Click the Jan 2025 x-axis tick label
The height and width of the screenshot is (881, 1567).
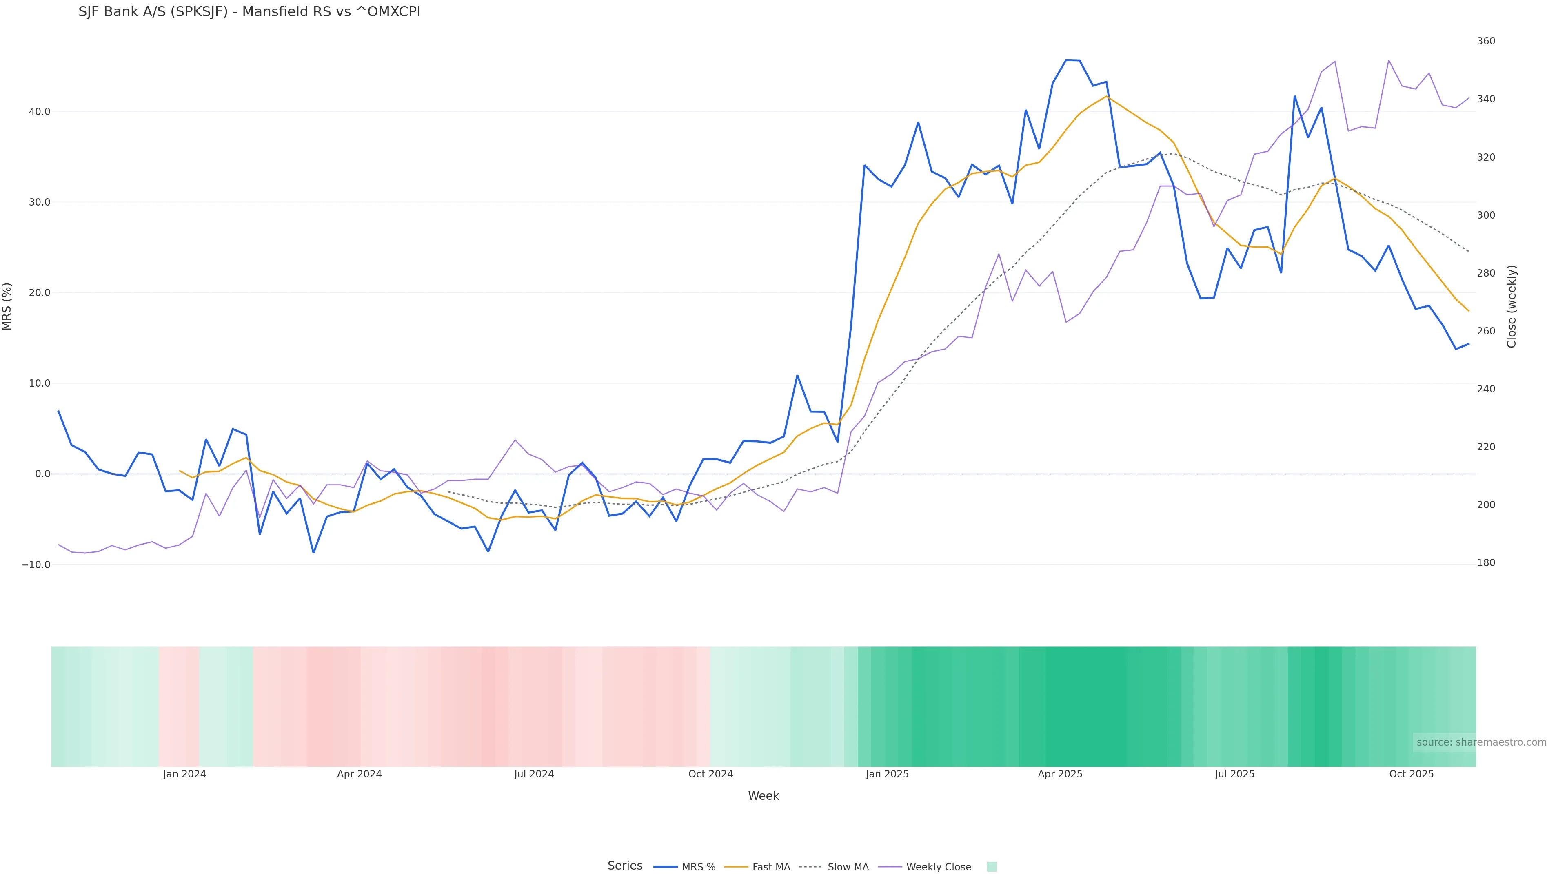coord(887,775)
